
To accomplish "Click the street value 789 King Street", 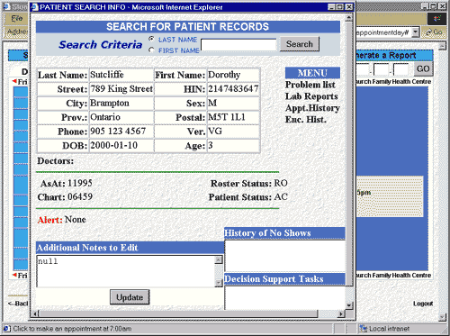I will tap(121, 88).
